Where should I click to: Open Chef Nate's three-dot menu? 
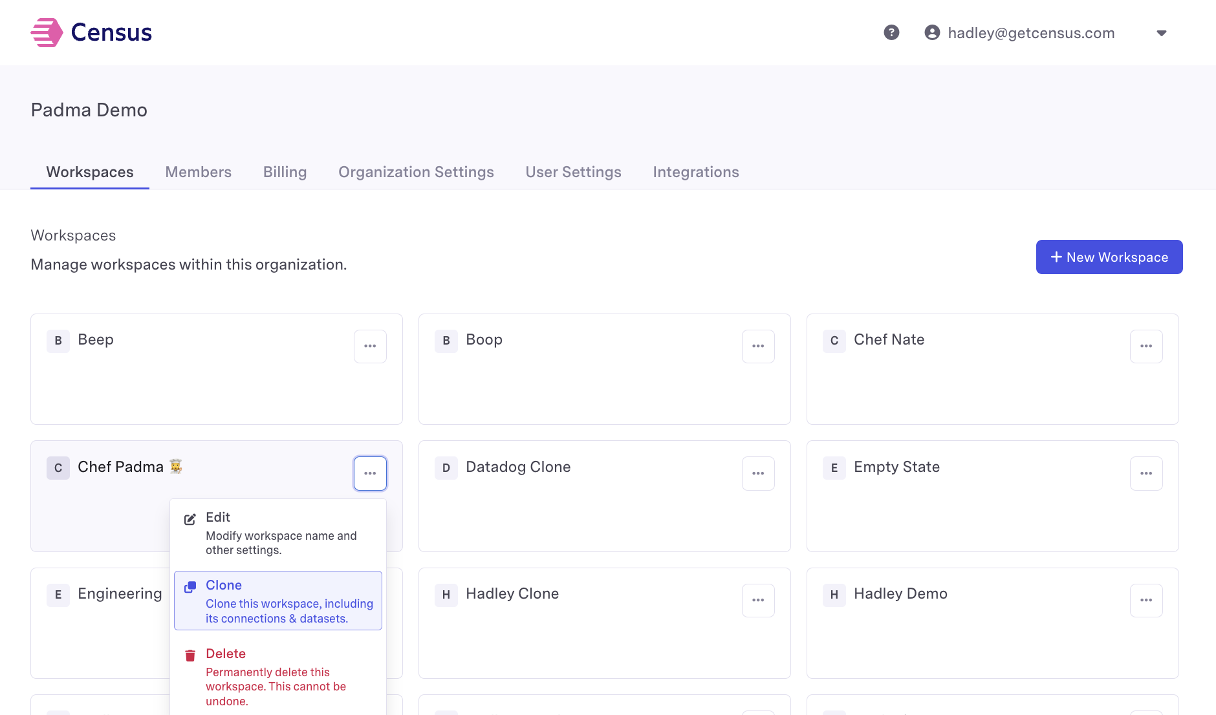1146,346
